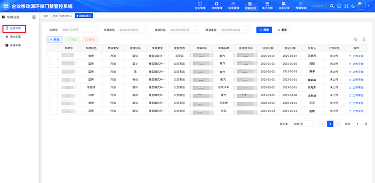
Task: Tick the checkbox for owner 赵铭's row
Action: pyautogui.click(x=50, y=111)
